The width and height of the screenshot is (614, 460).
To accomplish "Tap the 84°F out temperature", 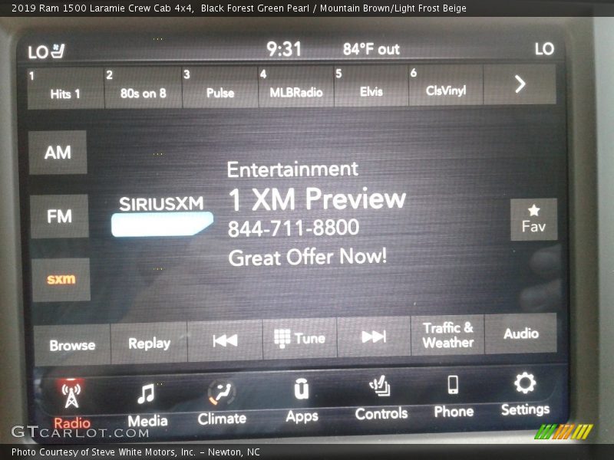I will tap(371, 49).
